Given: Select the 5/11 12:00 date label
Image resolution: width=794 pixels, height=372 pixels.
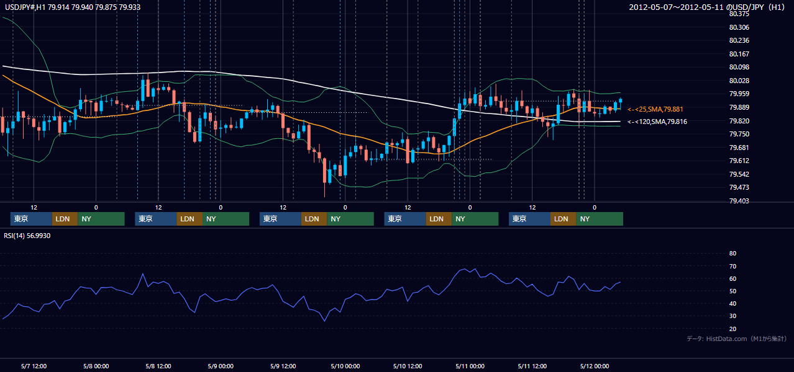Looking at the screenshot, I should pos(532,366).
